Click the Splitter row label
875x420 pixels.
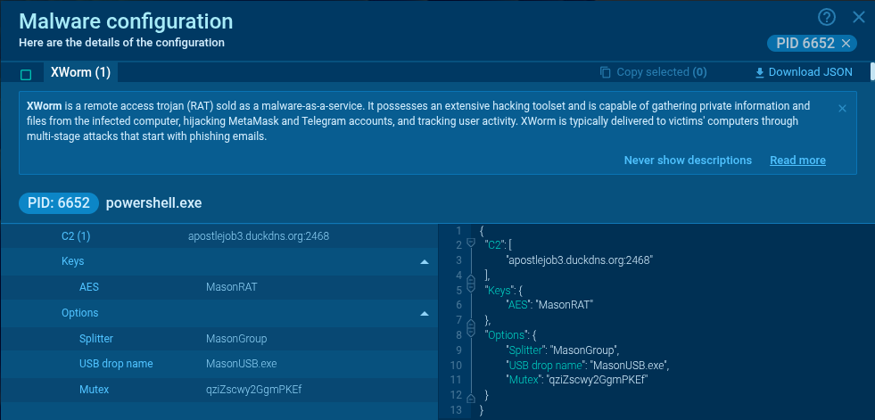tap(96, 339)
